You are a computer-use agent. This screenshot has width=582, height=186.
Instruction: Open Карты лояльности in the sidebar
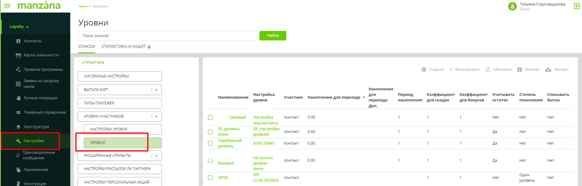coord(41,55)
